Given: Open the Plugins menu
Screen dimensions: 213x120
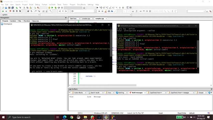Looking at the screenshot, I should coord(73,4).
